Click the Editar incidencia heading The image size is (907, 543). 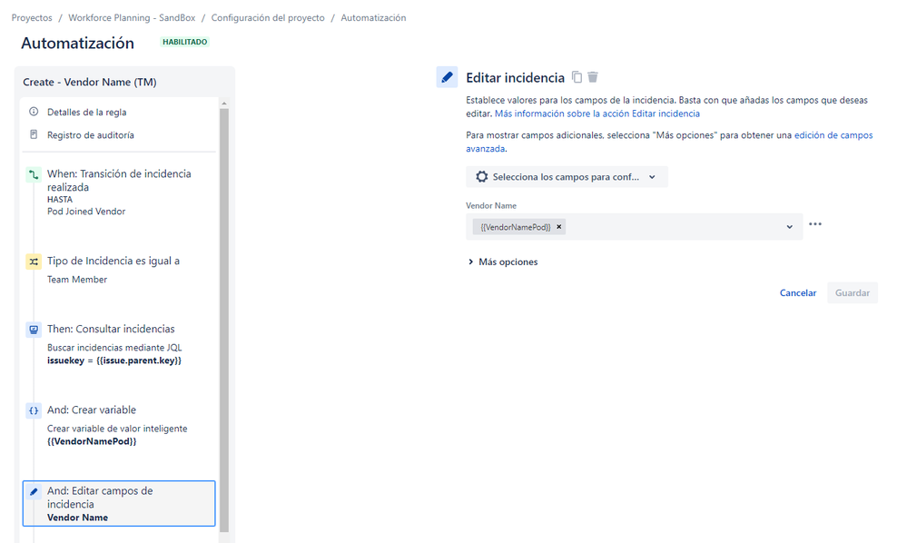coord(515,77)
